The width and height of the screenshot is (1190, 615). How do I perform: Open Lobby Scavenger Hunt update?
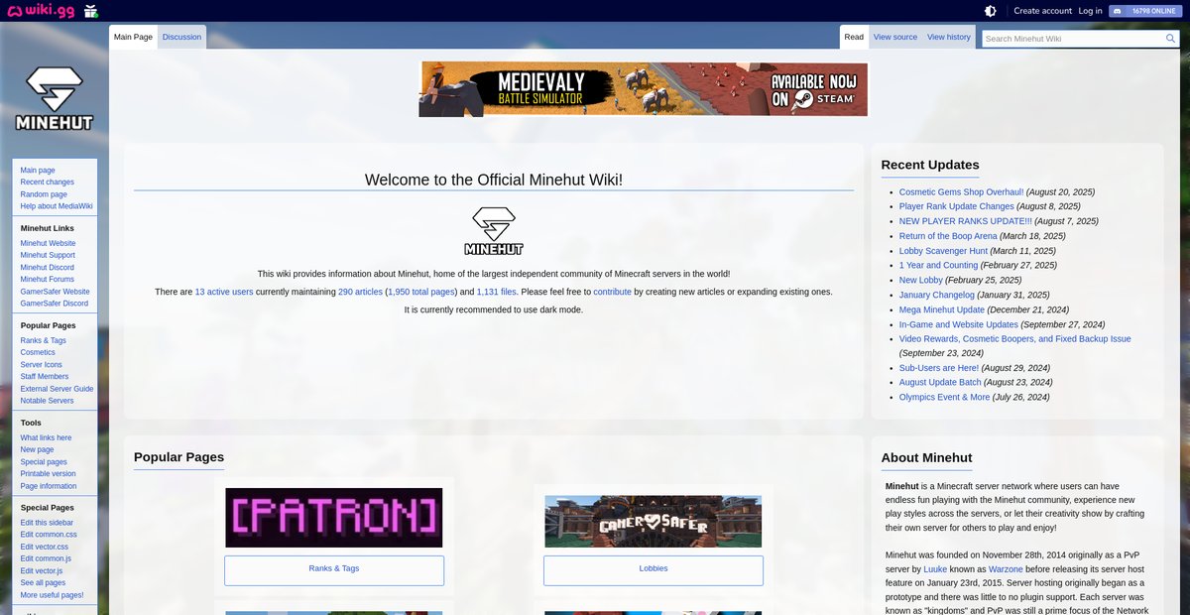tap(943, 251)
